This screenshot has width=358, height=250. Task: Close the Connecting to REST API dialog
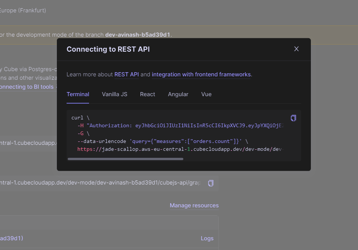(x=296, y=49)
